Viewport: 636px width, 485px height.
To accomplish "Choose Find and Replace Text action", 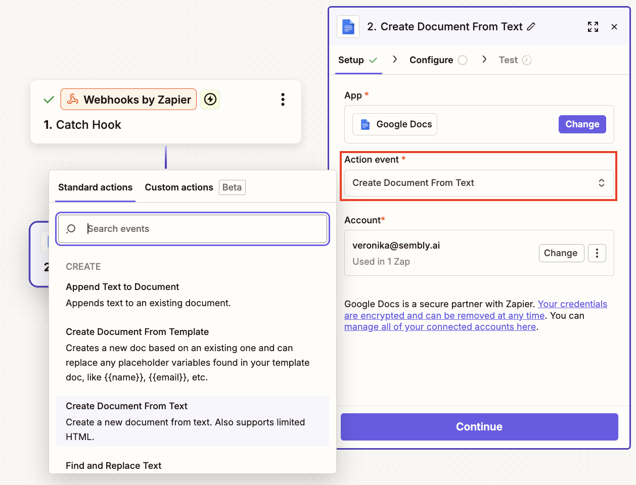I will 114,466.
